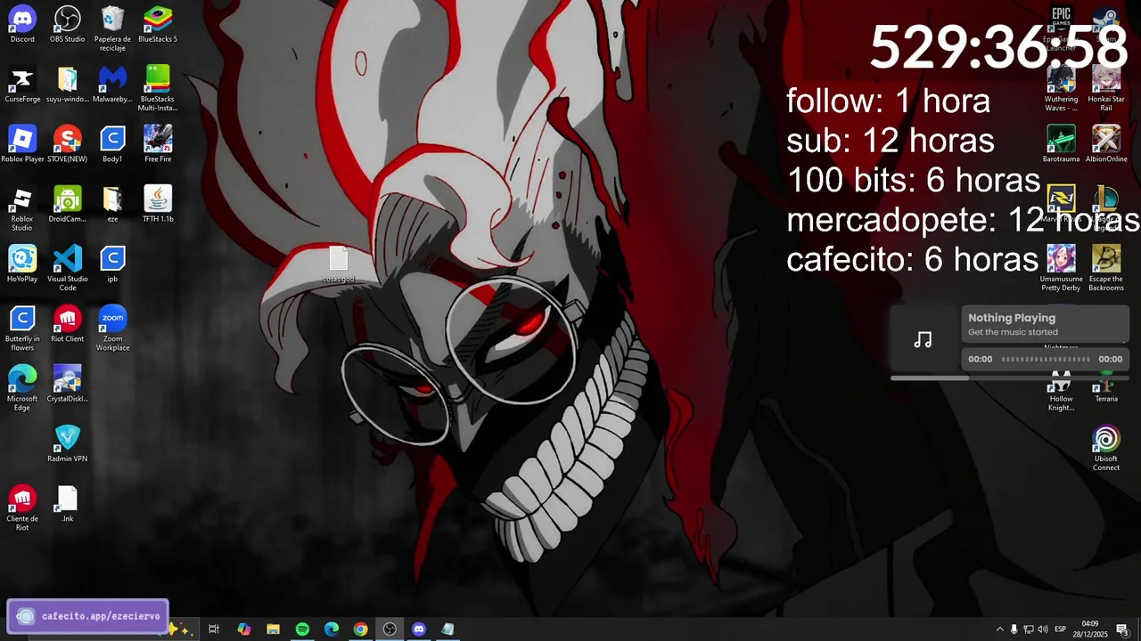Screen dimensions: 1141x641
Task: Click the microphone tray icon
Action: click(1014, 629)
